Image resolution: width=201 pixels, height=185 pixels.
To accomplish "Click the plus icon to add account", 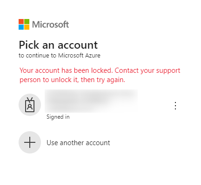I will coord(30,142).
